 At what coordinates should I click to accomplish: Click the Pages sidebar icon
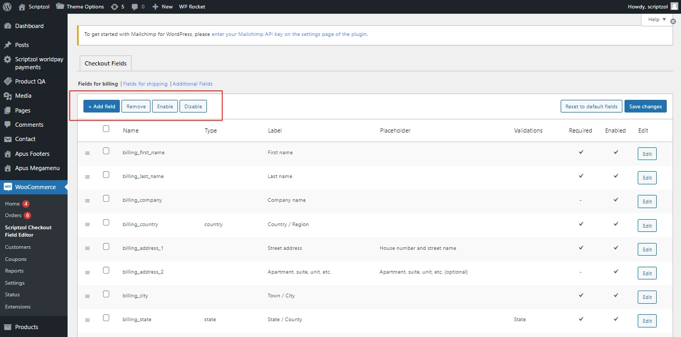pos(8,110)
